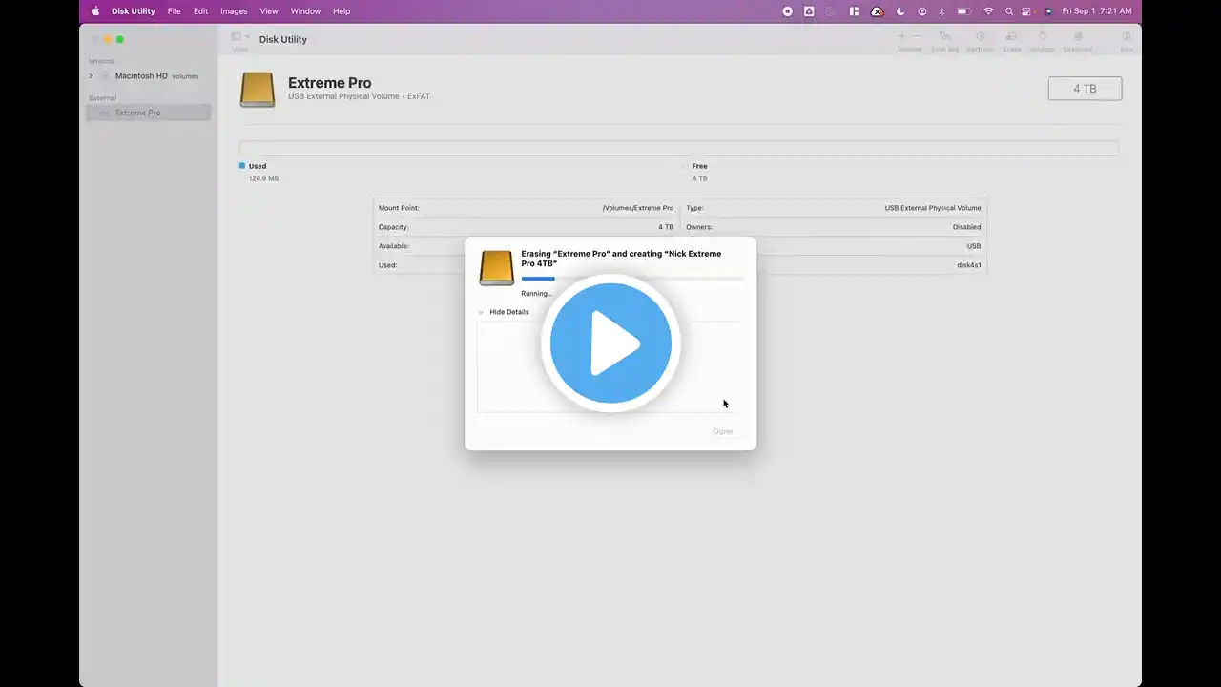The height and width of the screenshot is (687, 1221).
Task: Open Spotlight search in the menu bar
Action: 1009,11
